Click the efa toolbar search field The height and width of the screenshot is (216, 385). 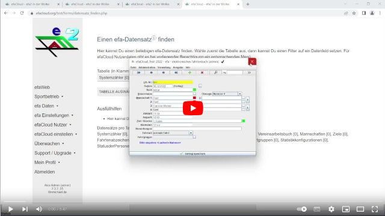[x=235, y=73]
